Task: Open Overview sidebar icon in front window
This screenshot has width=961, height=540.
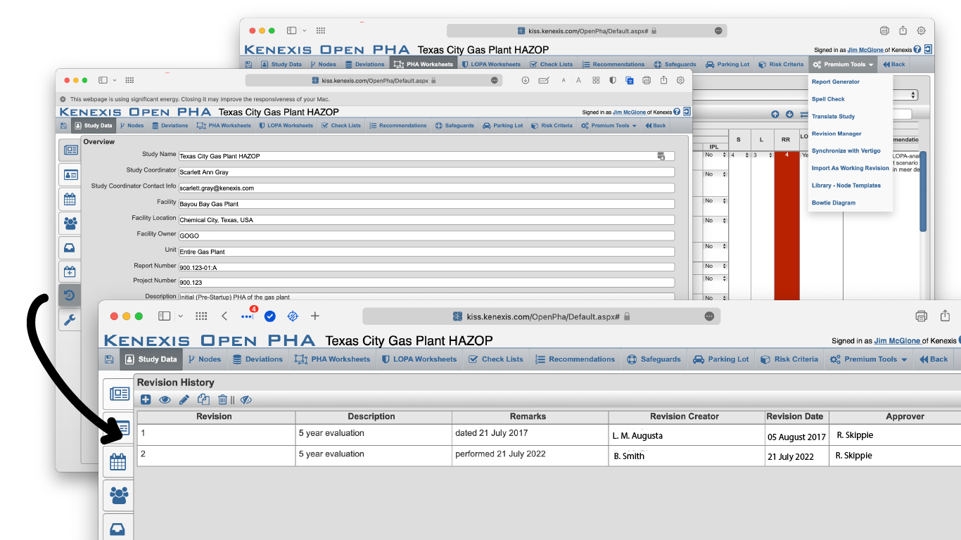Action: 119,394
